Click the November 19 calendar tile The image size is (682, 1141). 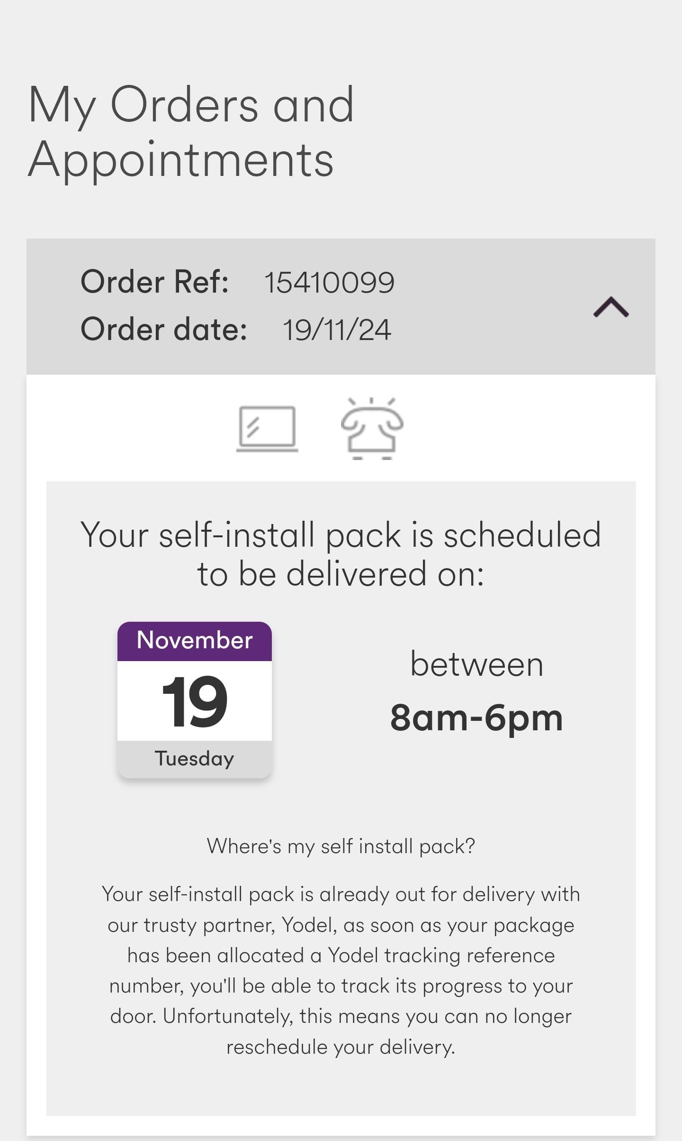coord(195,699)
